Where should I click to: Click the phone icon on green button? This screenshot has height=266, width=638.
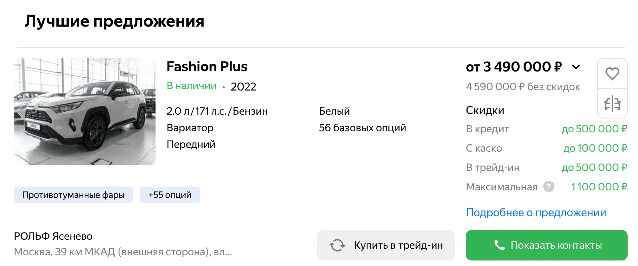tap(499, 245)
